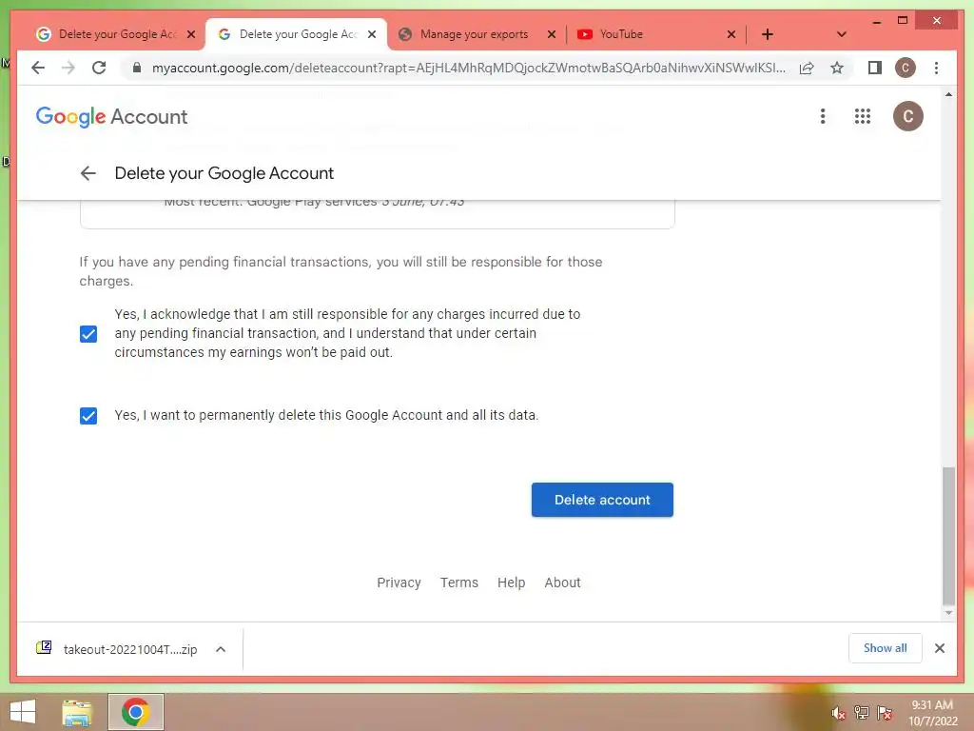The height and width of the screenshot is (731, 974).
Task: Open the Action Center flag icon
Action: click(885, 713)
